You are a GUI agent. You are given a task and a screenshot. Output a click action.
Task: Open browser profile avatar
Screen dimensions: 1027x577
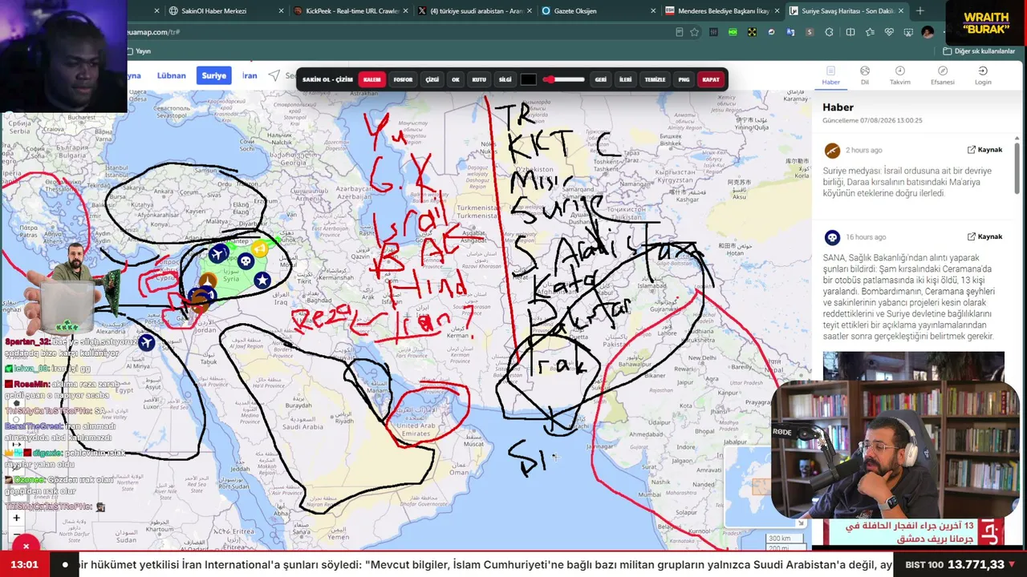[x=928, y=32]
